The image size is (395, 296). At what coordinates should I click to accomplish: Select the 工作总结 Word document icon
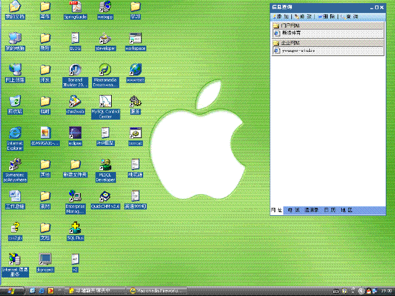pos(15,199)
